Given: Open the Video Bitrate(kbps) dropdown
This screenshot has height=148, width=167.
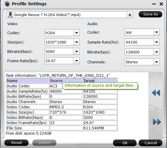Looking at the screenshot, I should [76, 52].
